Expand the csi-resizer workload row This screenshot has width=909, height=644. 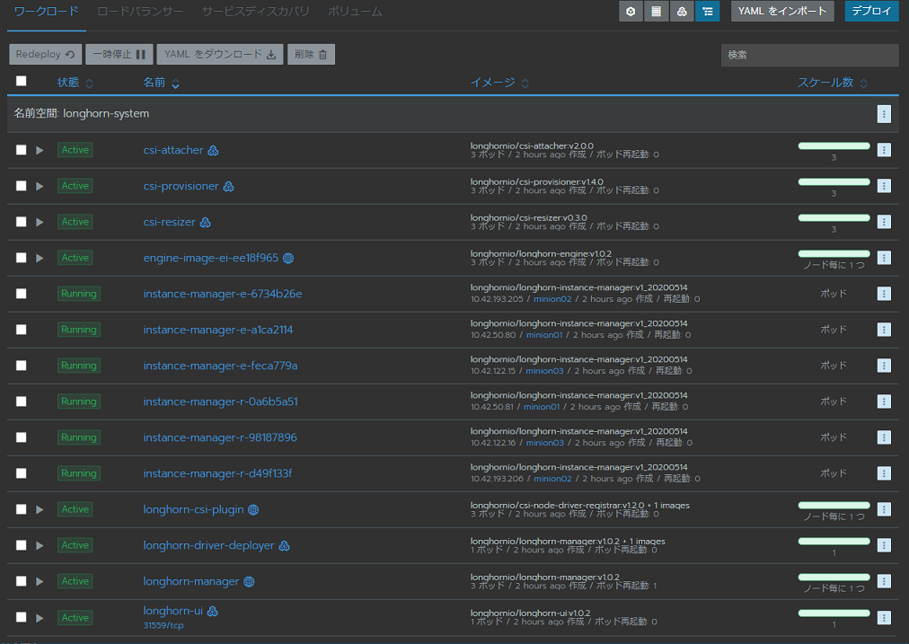[x=40, y=222]
